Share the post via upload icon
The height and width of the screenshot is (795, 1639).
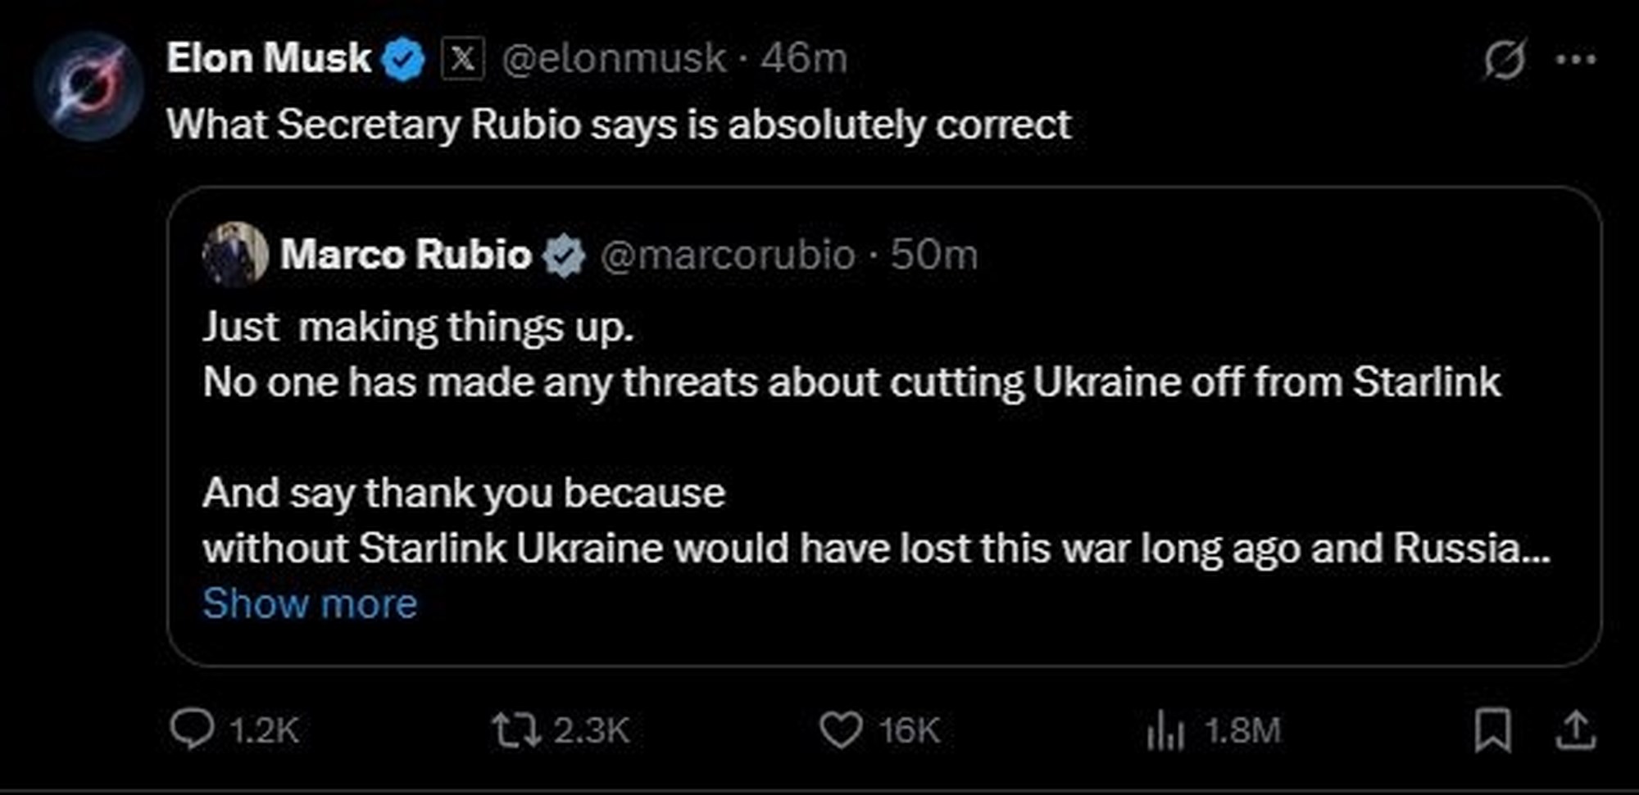1575,730
